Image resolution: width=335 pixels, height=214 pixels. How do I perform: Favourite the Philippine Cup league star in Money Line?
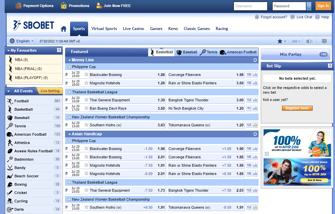click(69, 67)
